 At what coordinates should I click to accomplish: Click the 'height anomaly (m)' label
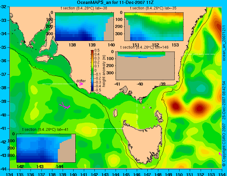pos(104,71)
